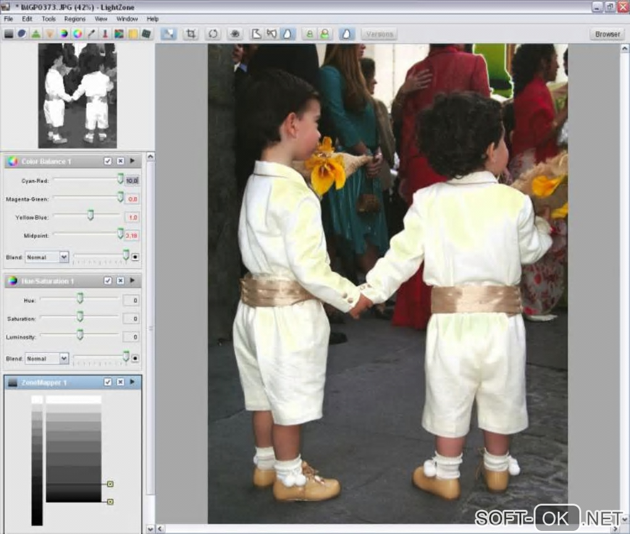The image size is (630, 534).
Task: Toggle the ZoneMapper 1 enable checkbox
Action: coord(108,383)
